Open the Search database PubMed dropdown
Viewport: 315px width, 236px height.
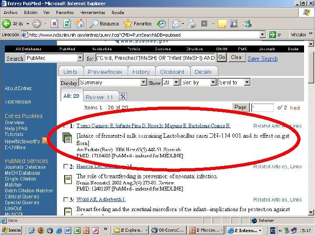(80, 58)
